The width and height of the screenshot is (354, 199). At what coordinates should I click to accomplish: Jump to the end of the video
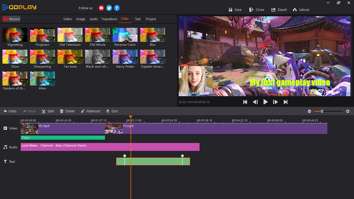(x=286, y=102)
